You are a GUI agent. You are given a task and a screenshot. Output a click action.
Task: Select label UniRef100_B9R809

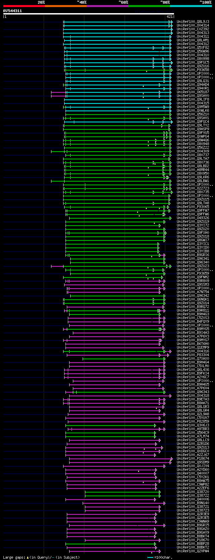pyautogui.click(x=193, y=281)
